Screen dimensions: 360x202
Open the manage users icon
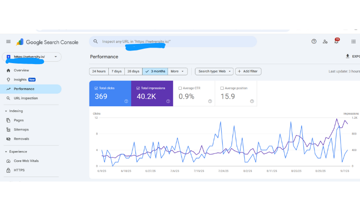325,42
